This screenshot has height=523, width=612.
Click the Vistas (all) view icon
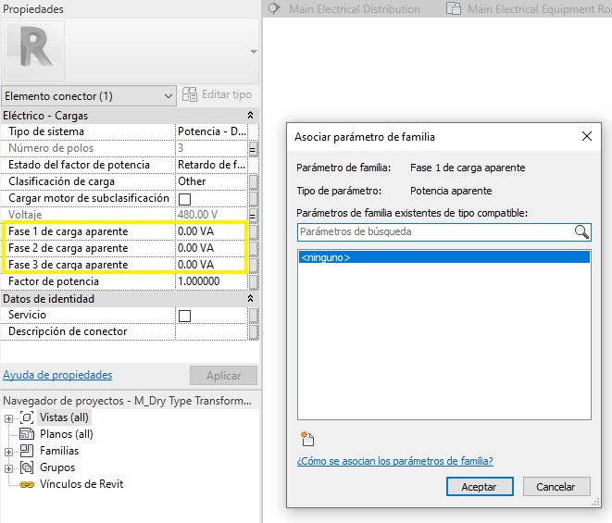[x=27, y=417]
